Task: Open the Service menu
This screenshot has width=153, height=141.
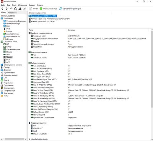Action: pos(32,5)
